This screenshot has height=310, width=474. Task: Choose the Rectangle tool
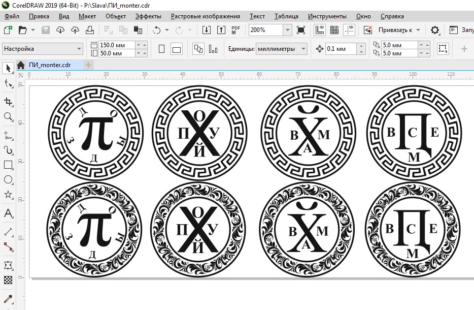coord(8,165)
